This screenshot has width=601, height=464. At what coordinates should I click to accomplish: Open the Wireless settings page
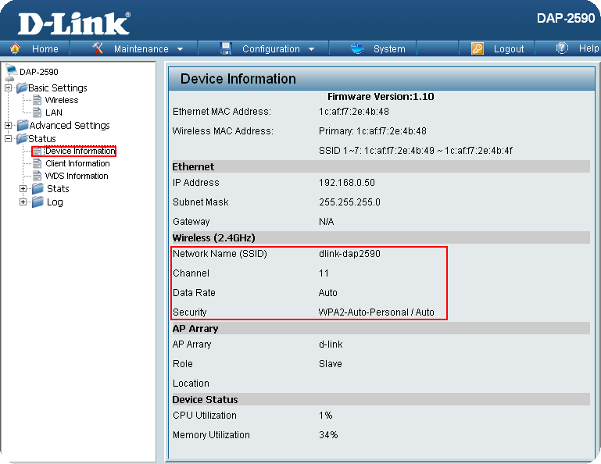tap(62, 100)
